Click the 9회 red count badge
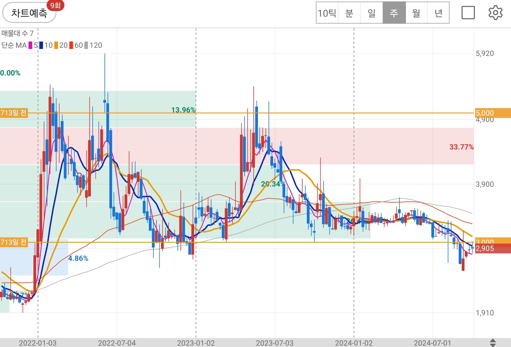Image resolution: width=511 pixels, height=347 pixels. click(55, 6)
